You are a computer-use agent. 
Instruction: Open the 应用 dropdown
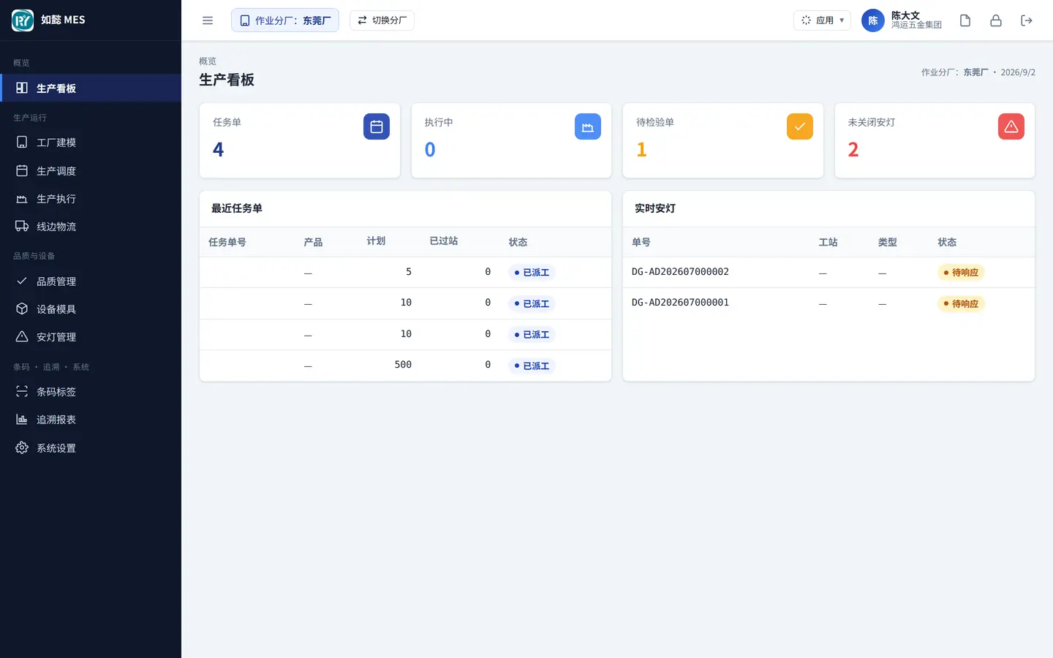(822, 20)
